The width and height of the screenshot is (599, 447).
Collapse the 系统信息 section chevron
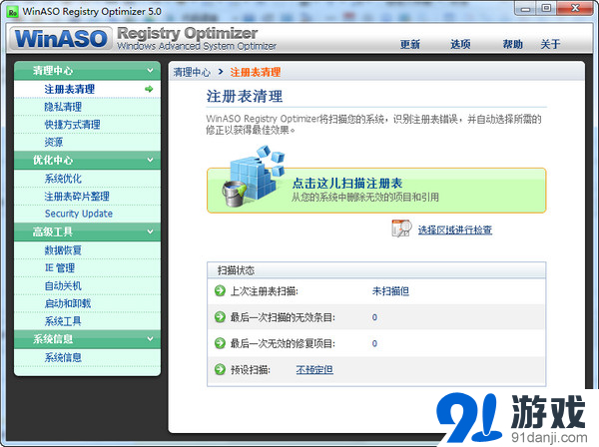pos(150,338)
